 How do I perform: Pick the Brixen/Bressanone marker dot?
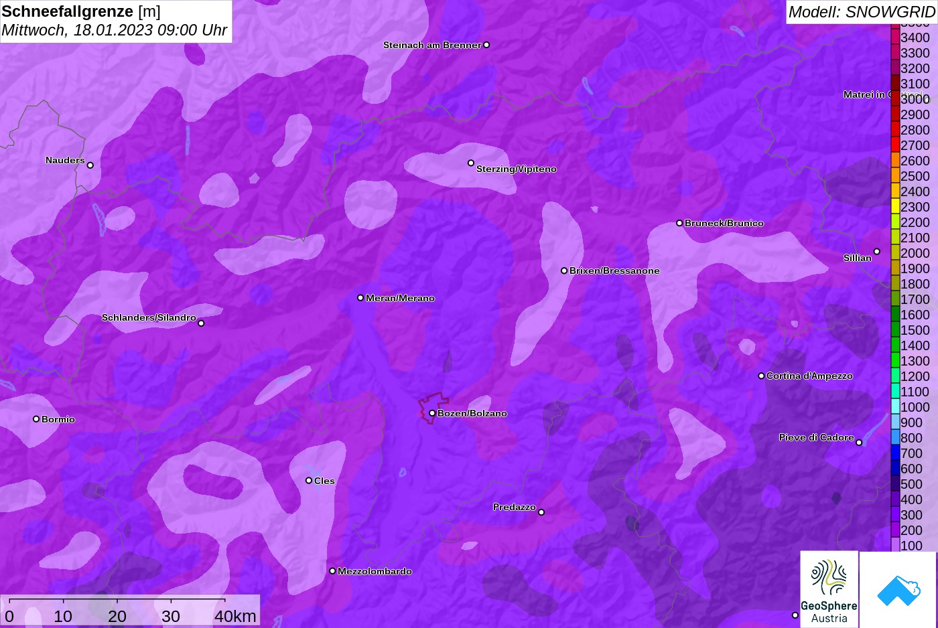(x=564, y=270)
